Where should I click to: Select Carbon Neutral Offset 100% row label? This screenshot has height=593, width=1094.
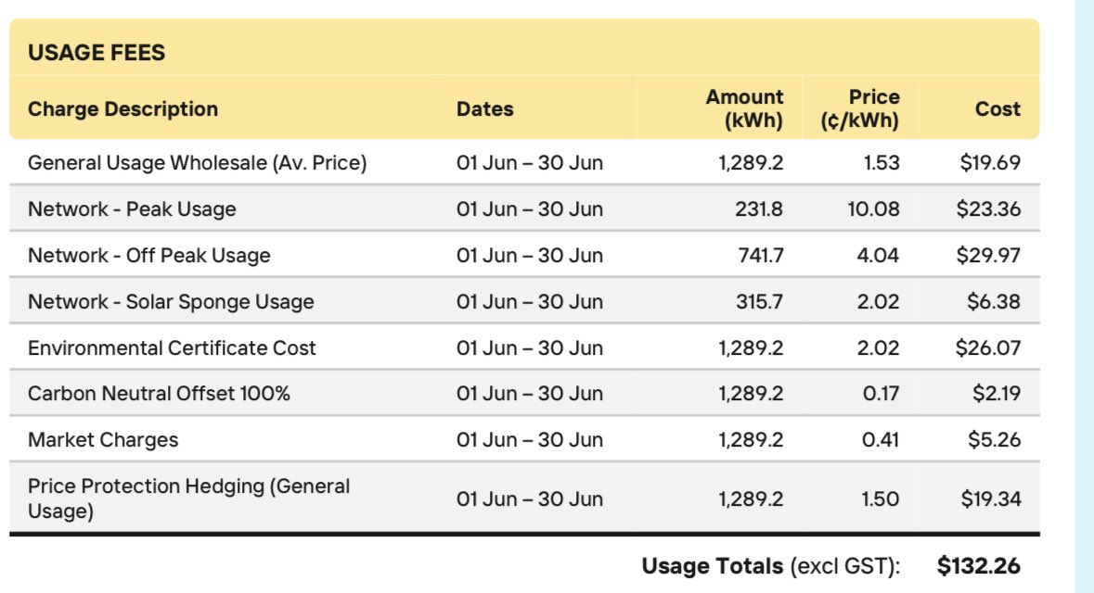coord(159,394)
